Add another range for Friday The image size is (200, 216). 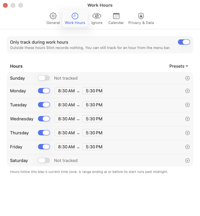point(187,147)
